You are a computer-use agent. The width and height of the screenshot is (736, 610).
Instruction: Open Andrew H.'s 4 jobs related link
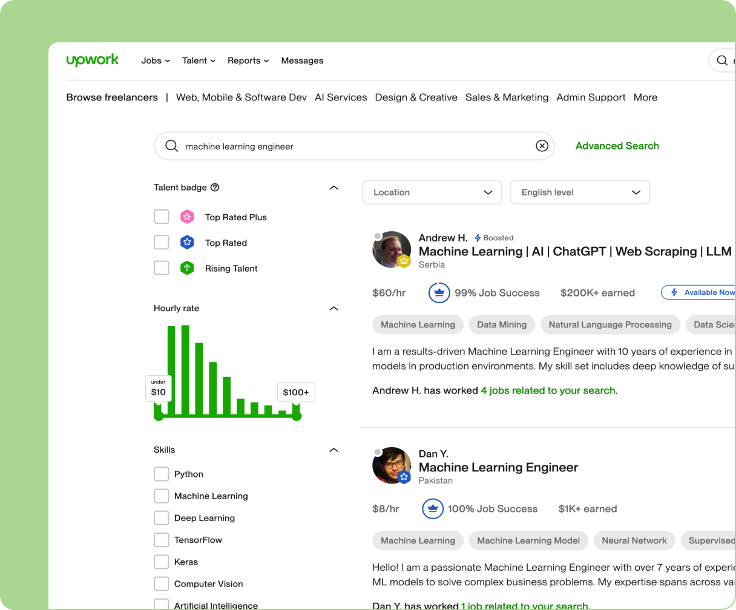click(549, 391)
